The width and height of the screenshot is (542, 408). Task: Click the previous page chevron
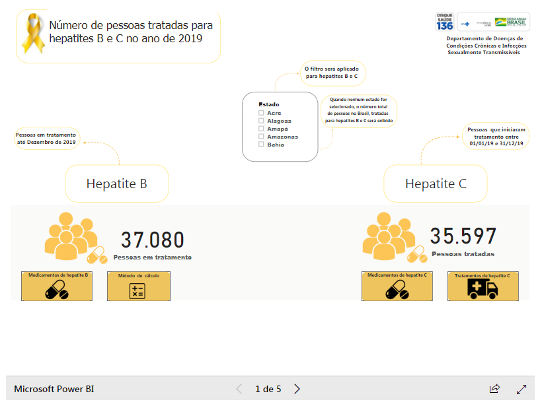point(239,389)
